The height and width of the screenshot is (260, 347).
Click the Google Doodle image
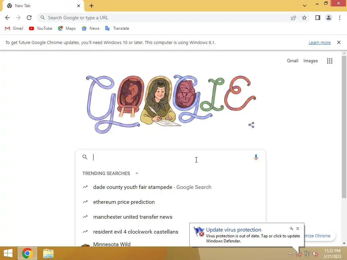[x=171, y=104]
